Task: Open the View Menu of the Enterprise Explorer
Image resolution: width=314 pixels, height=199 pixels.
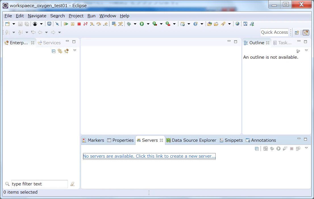Action: point(75,50)
